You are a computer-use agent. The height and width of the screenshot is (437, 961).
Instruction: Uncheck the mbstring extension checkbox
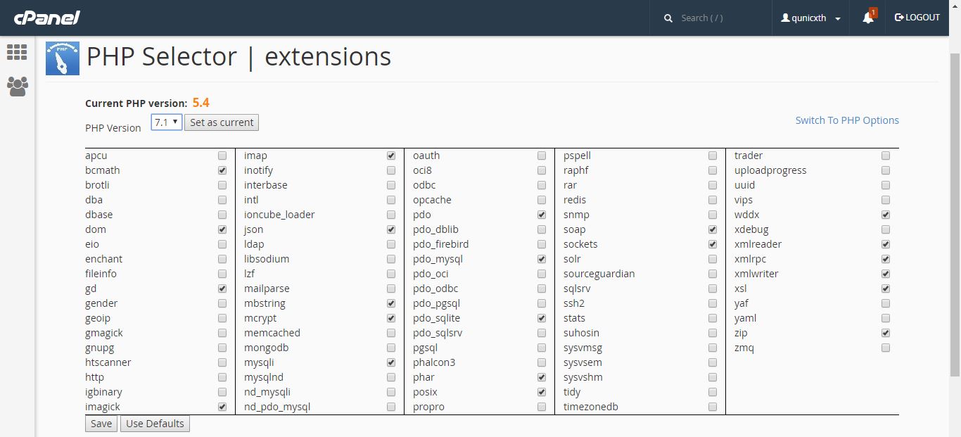pyautogui.click(x=391, y=303)
